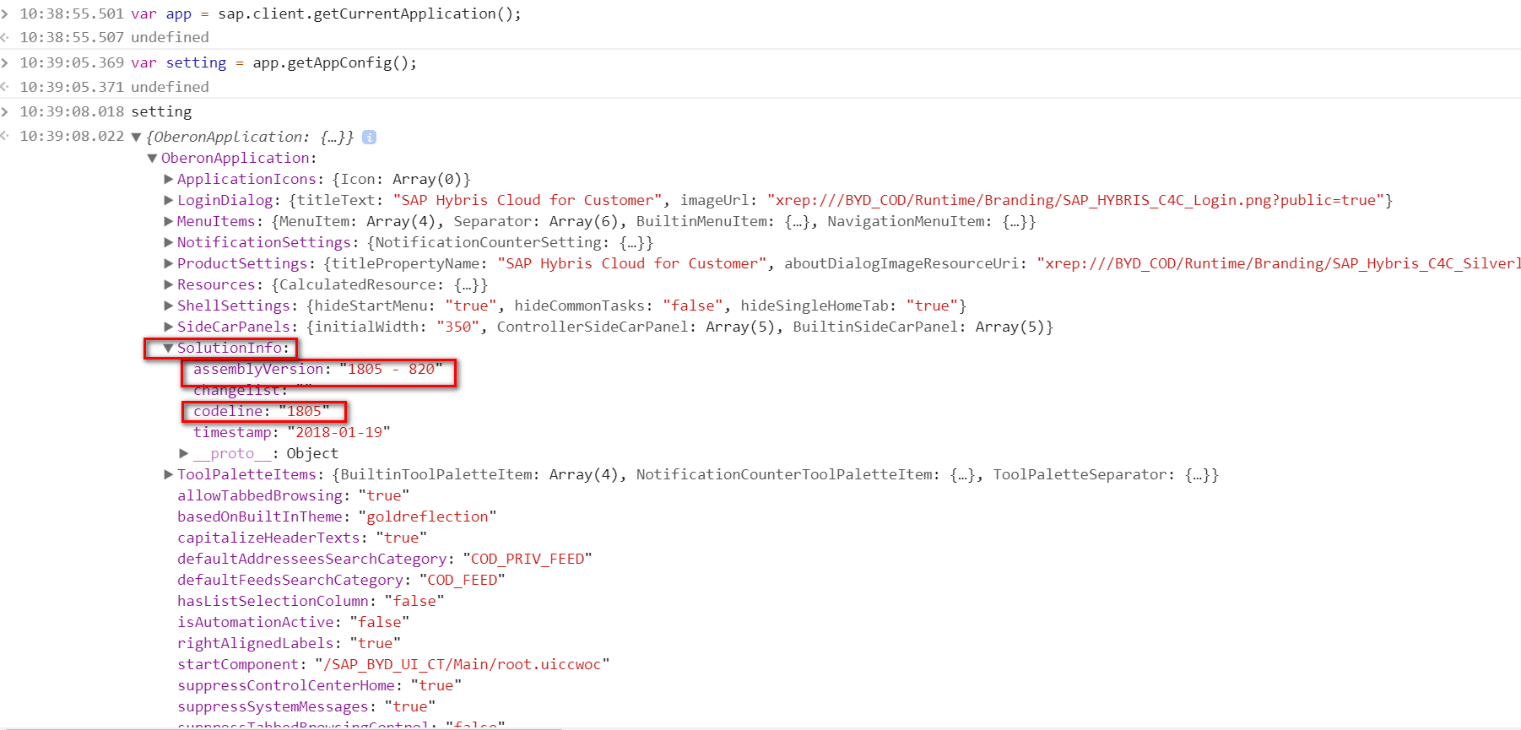
Task: Click the basedOnBuiltInTheme value "goldreflection"
Action: (427, 516)
